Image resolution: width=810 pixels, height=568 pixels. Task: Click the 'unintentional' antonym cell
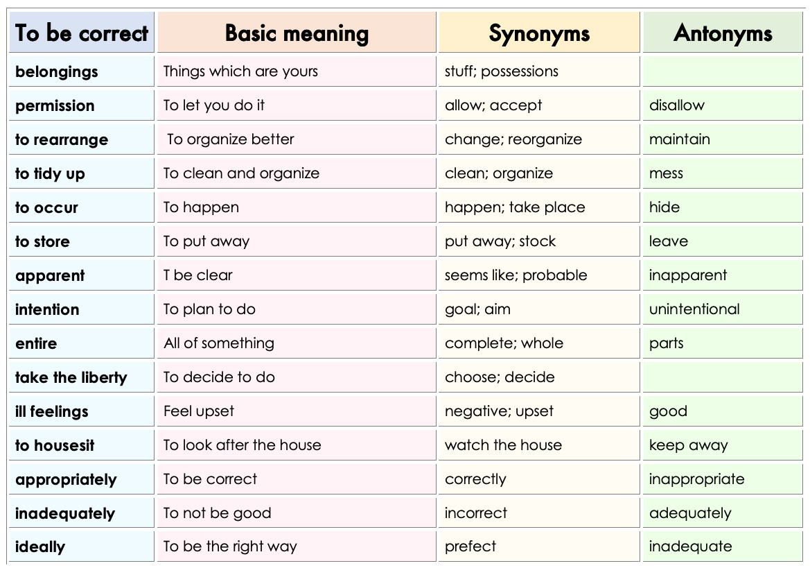pos(723,309)
